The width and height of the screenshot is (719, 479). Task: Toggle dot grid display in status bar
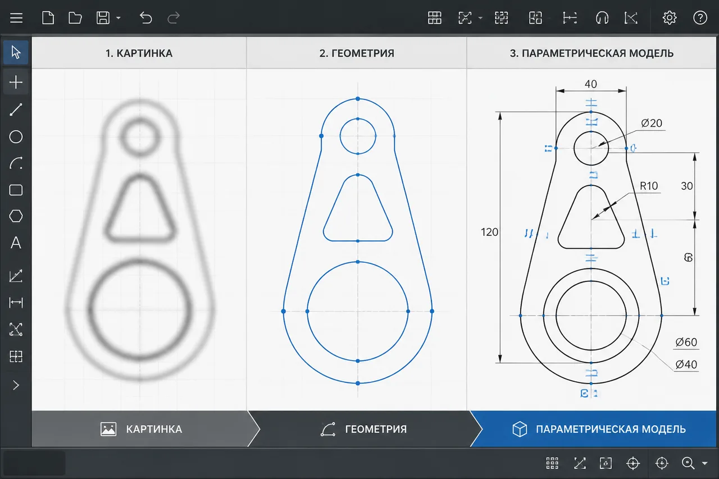coord(552,463)
